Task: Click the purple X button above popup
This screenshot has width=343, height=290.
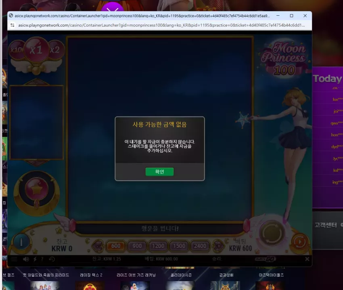Action: (x=113, y=7)
